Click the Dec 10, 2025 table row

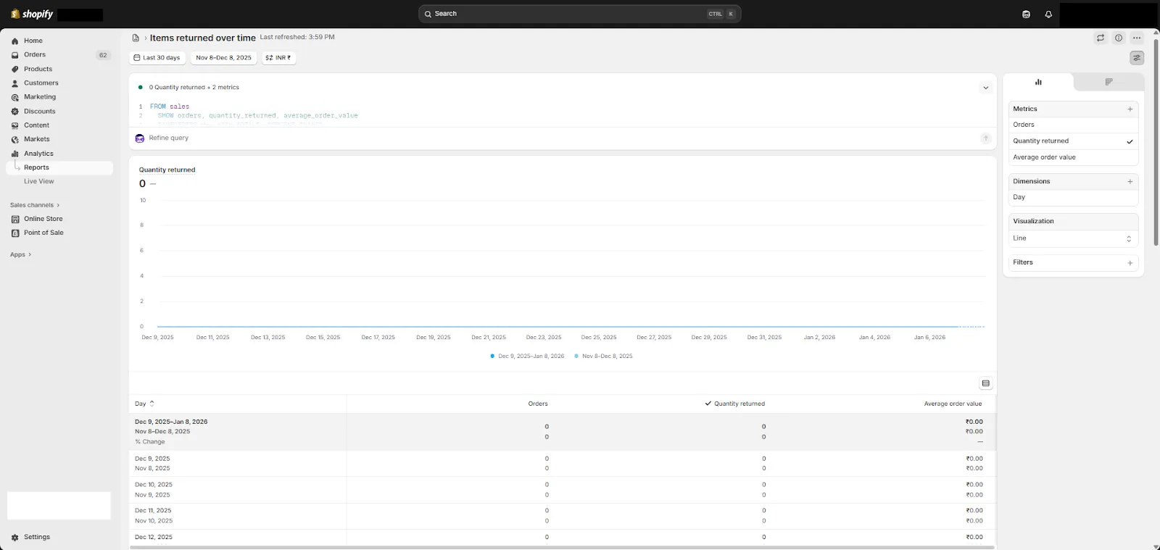click(562, 490)
